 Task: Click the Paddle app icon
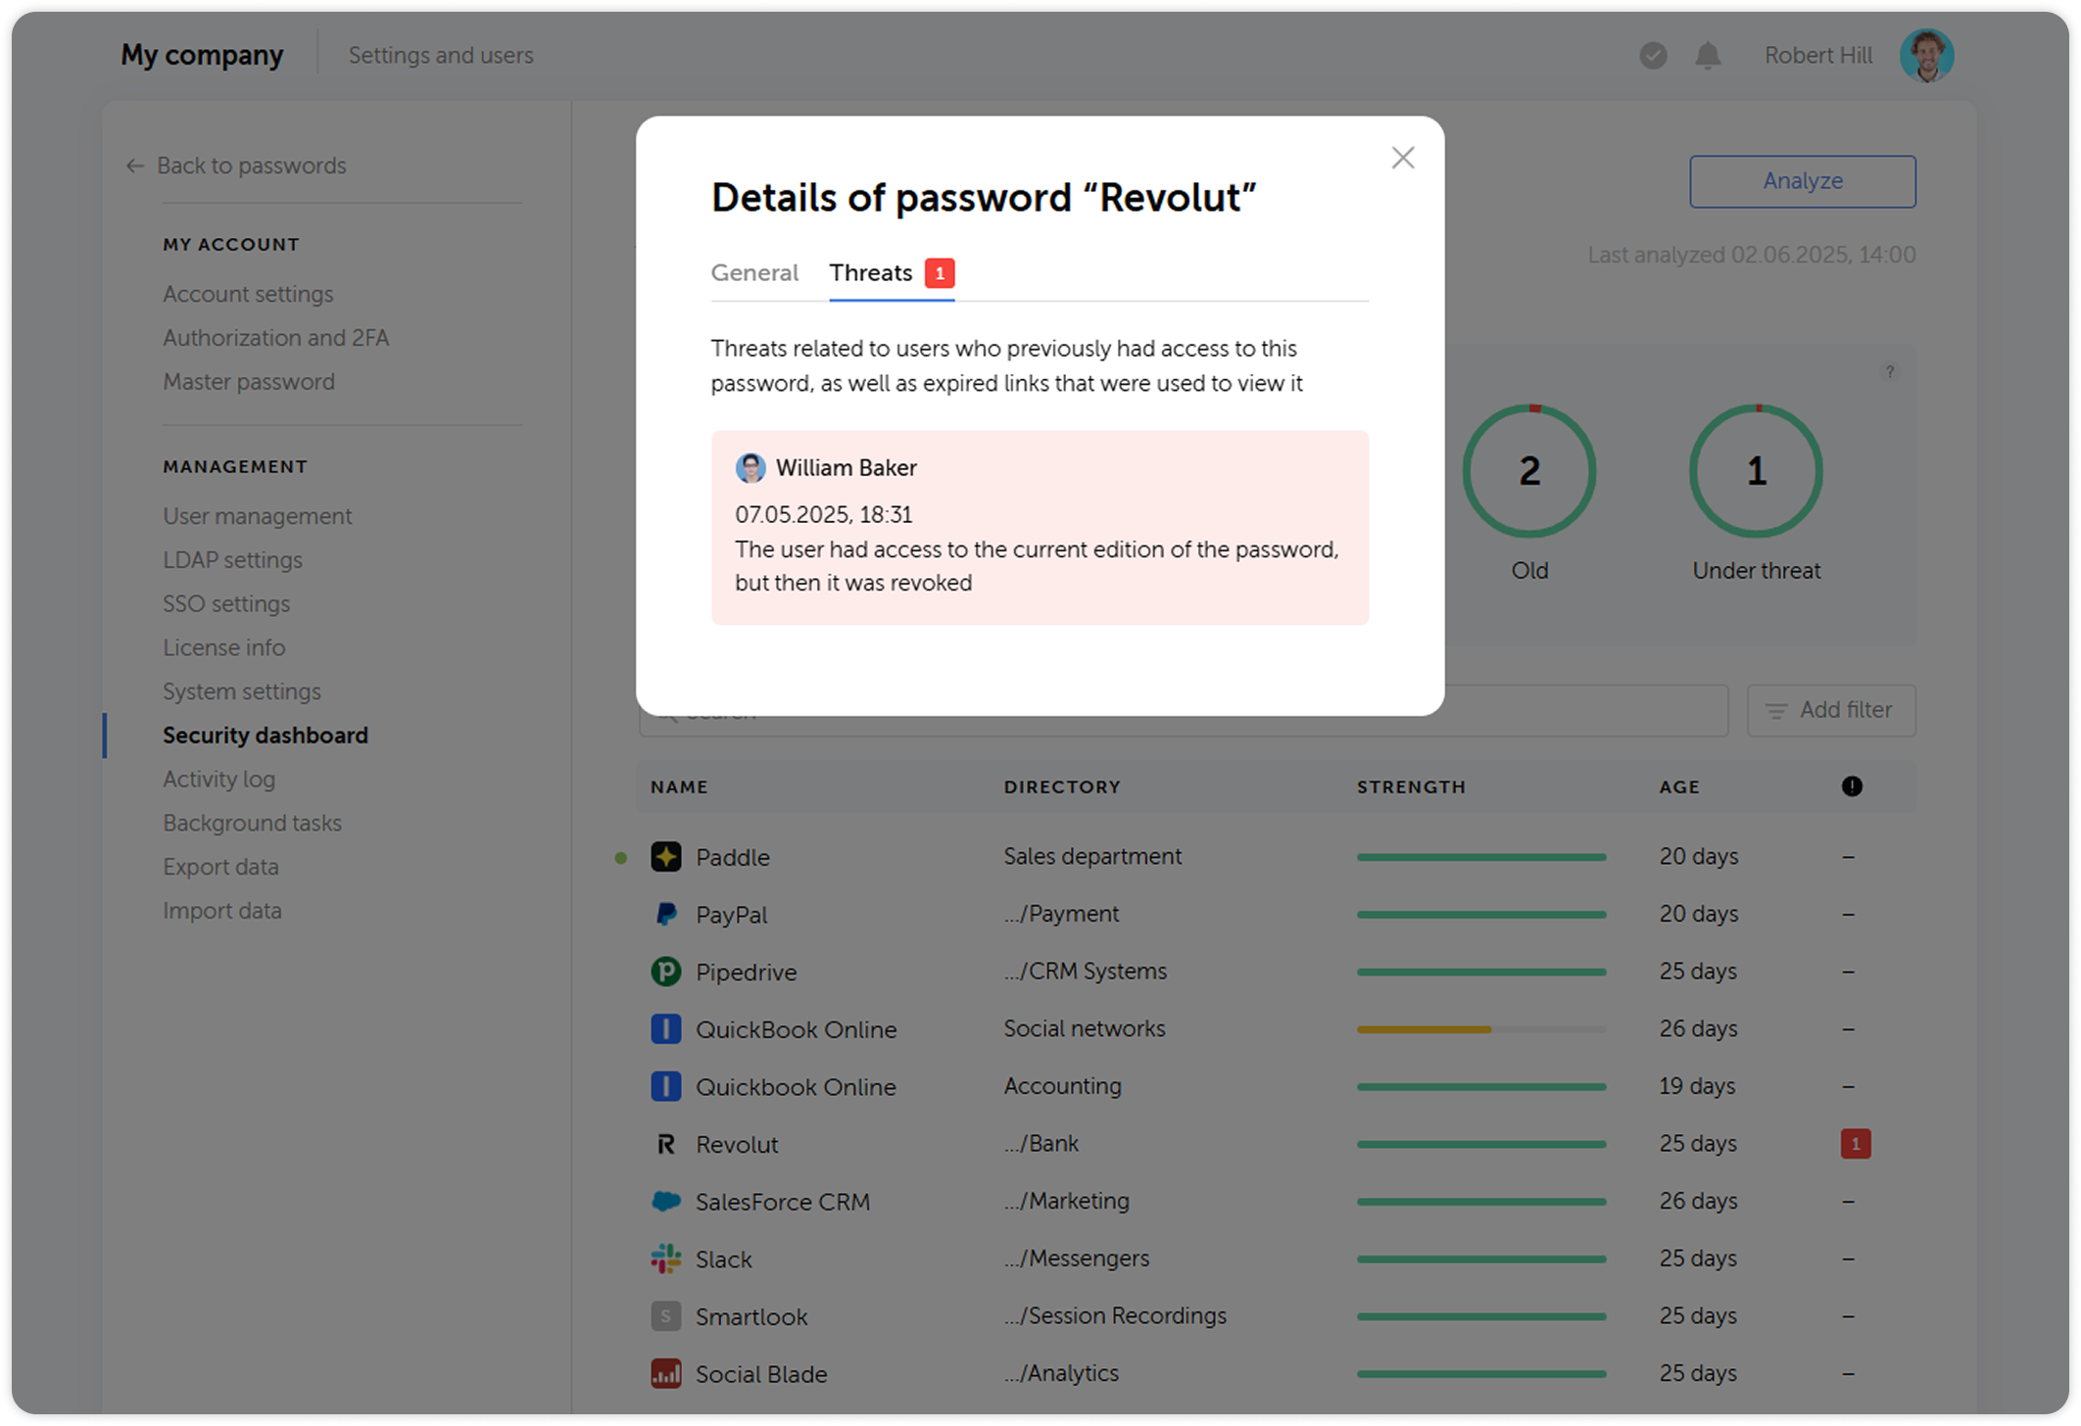pos(666,857)
